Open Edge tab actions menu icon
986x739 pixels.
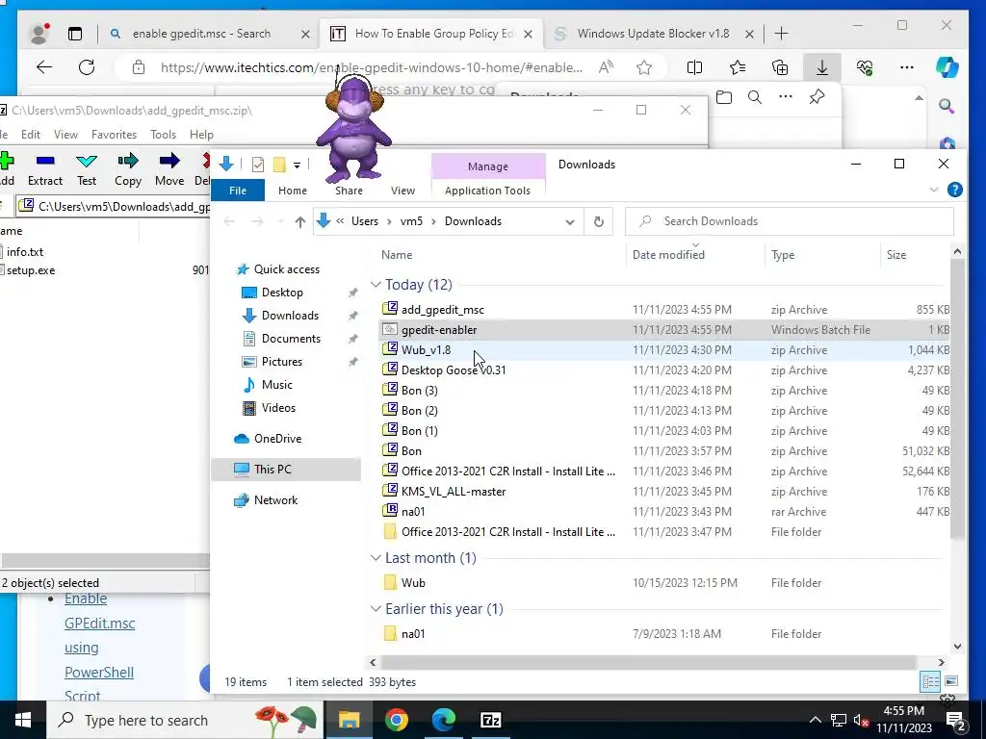[x=75, y=34]
